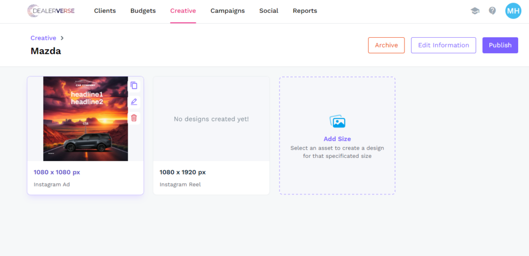Open the Instagram Ad design thumbnail
Viewport: 529px width, 256px height.
[85, 119]
